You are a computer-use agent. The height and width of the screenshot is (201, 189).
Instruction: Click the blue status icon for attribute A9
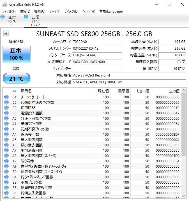[x=6, y=161]
